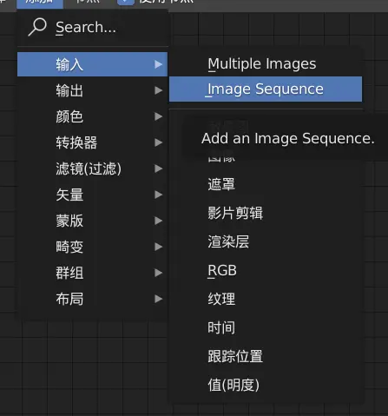
Task: Expand arrow next to 滤镜(过滤)
Action: coord(158,168)
